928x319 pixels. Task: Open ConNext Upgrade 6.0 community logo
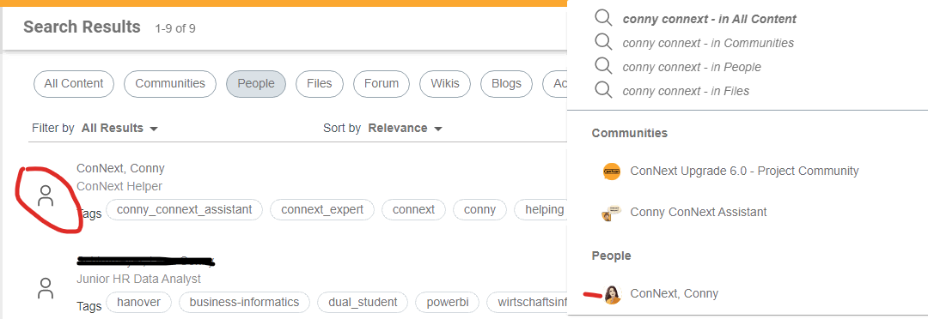(612, 172)
